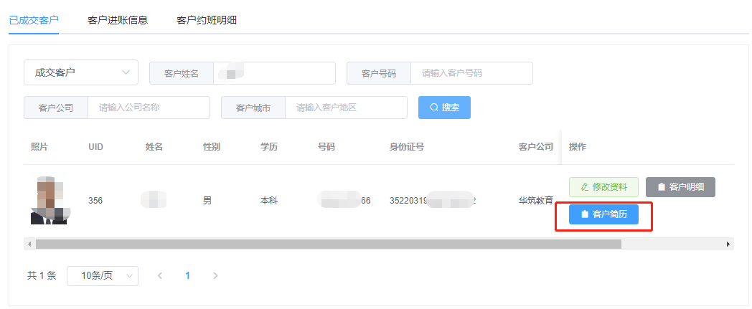Switch to the 客户约班明细 tab
Screen dimensions: 752x309
[207, 20]
